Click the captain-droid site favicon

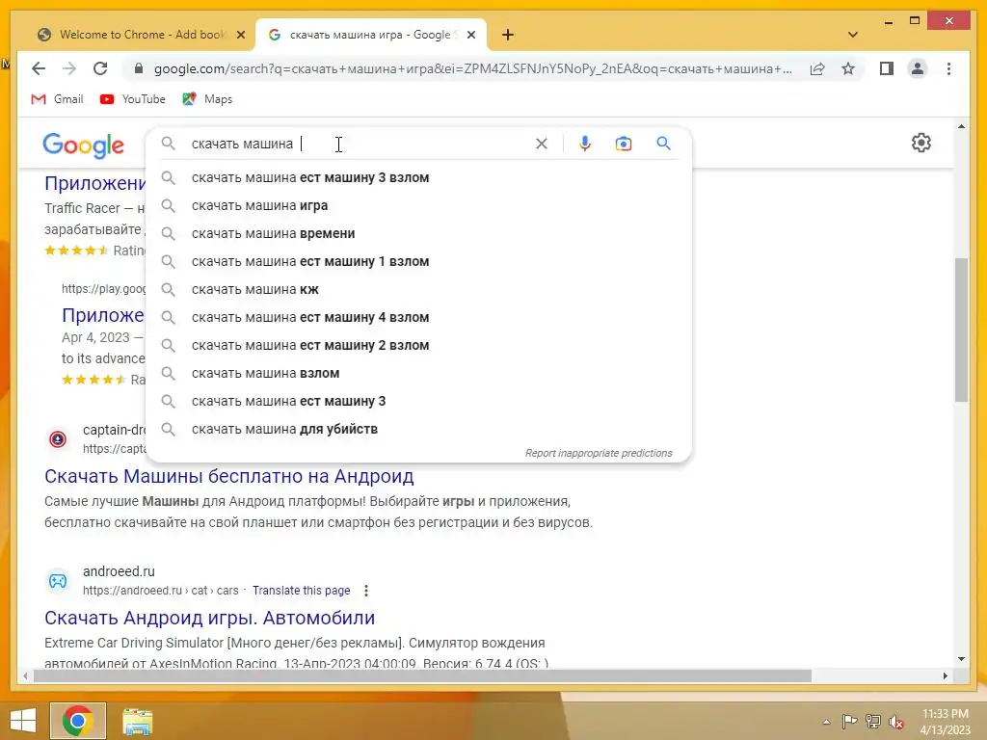58,438
